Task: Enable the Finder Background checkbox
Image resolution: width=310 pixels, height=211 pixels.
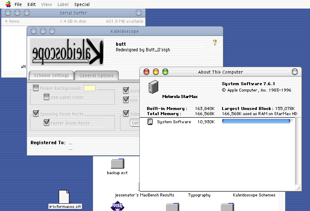Action: pos(36,89)
